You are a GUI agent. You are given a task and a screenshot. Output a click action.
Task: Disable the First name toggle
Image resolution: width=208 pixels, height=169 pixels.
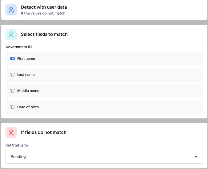(12, 59)
